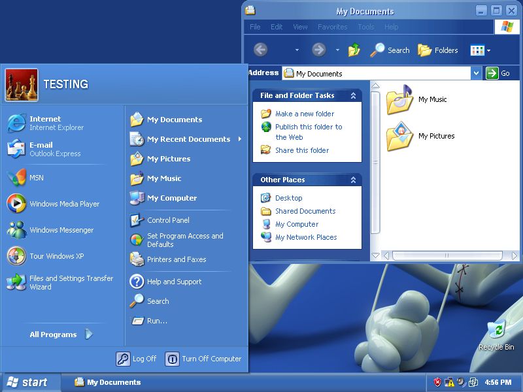
Task: Open the Help menu in My Documents
Action: tap(391, 27)
